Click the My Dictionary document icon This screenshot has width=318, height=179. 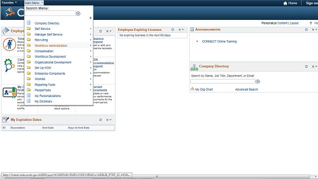click(29, 101)
